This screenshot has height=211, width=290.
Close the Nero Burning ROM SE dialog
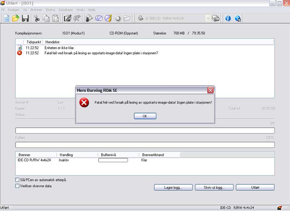211,90
